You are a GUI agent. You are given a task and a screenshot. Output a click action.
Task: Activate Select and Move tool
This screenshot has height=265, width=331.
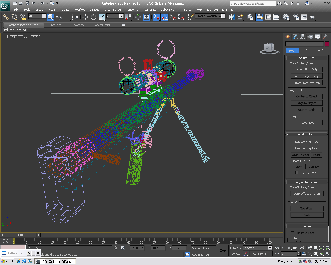[85, 17]
